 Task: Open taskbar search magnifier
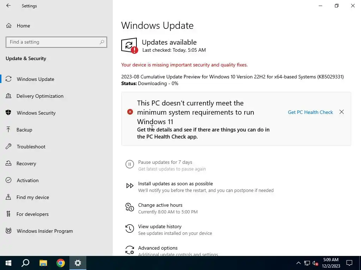[25, 263]
